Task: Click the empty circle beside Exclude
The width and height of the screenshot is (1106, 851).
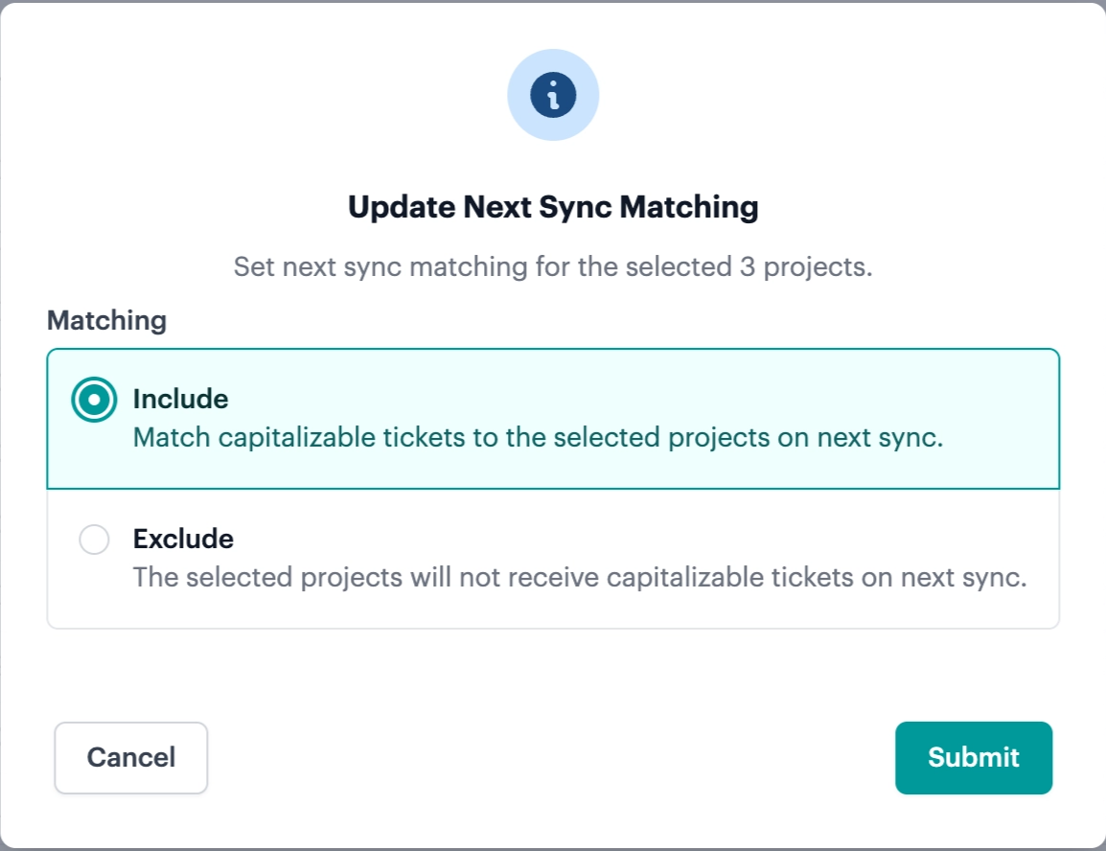Action: 94,540
